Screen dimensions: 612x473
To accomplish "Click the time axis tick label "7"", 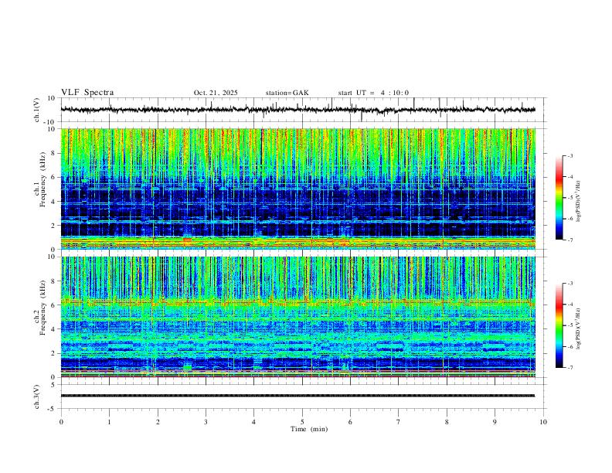I will pos(399,422).
